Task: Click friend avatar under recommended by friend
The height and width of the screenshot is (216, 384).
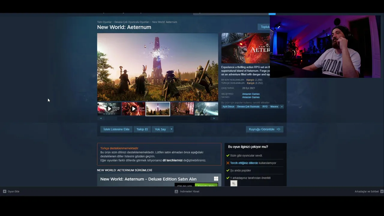Action: click(x=234, y=183)
